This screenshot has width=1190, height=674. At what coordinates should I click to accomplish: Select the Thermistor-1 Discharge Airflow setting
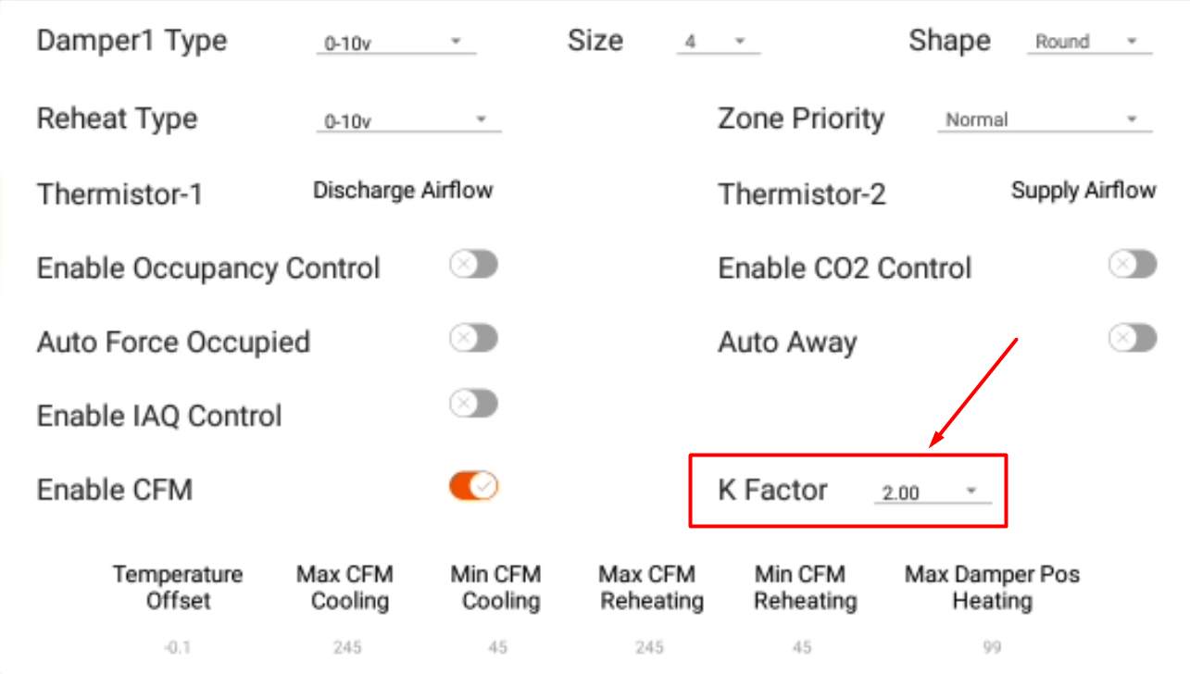pyautogui.click(x=403, y=191)
